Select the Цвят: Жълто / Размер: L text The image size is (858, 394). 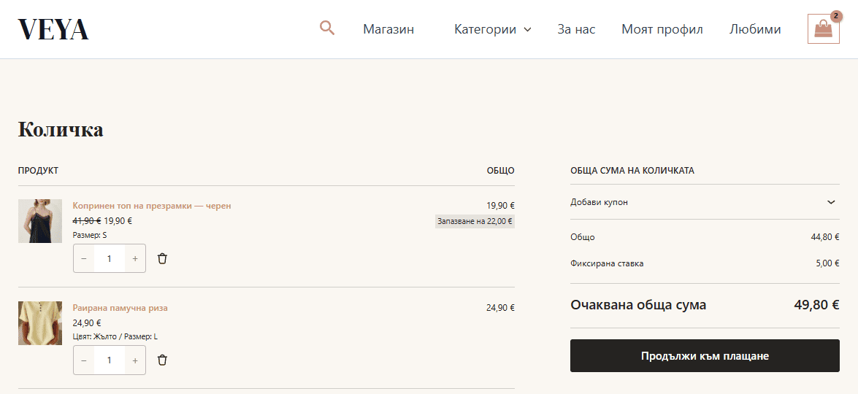click(x=115, y=336)
